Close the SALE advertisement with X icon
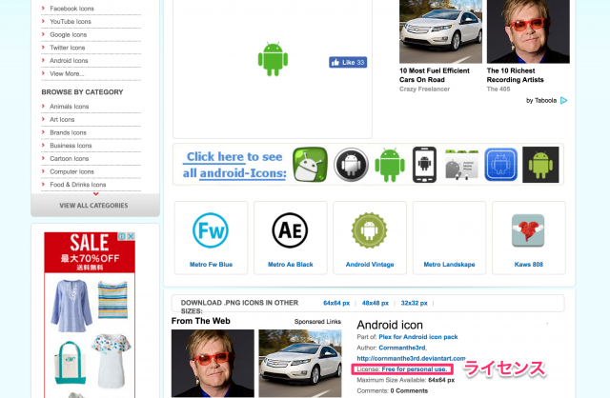 [x=132, y=236]
